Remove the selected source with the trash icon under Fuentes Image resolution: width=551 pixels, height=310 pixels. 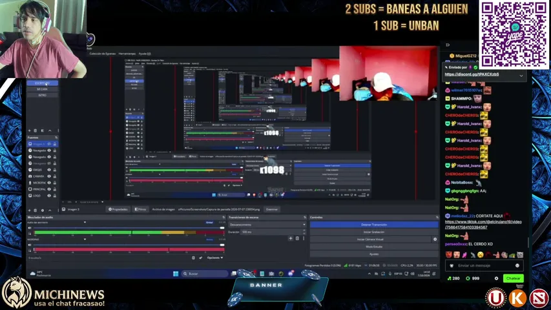coord(36,210)
